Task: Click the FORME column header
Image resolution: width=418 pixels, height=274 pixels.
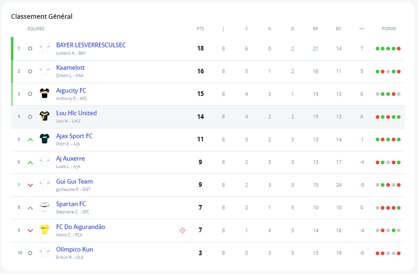Action: 389,29
